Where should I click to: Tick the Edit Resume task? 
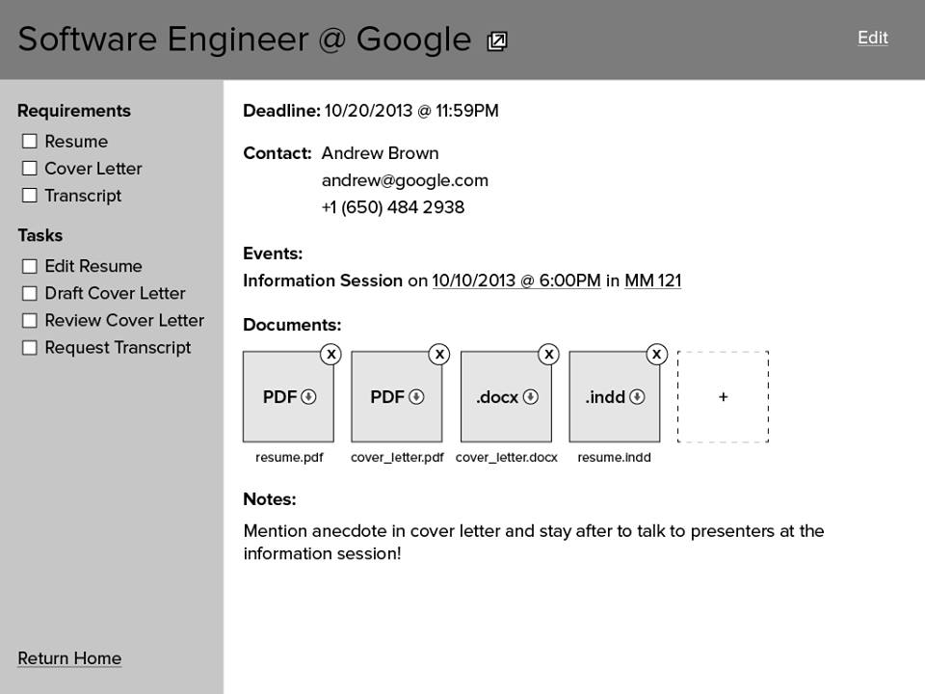click(30, 266)
